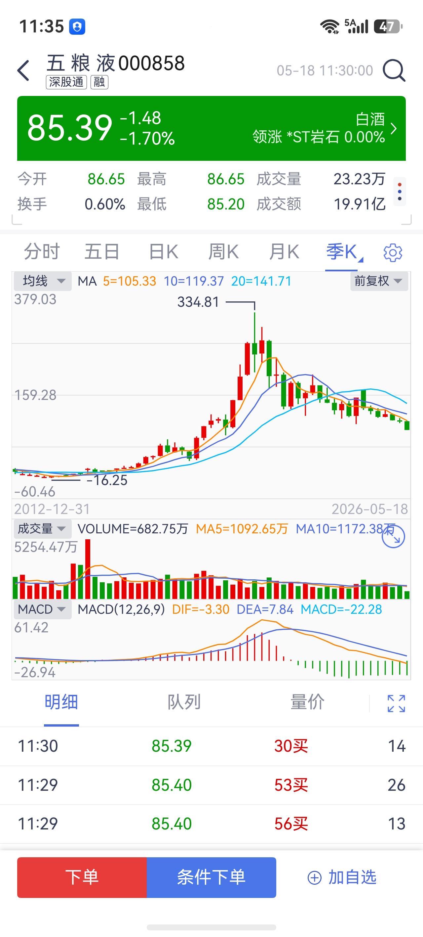Screen dimensions: 423x937
Task: Open the 成交量 indicator dropdown
Action: coord(43,528)
